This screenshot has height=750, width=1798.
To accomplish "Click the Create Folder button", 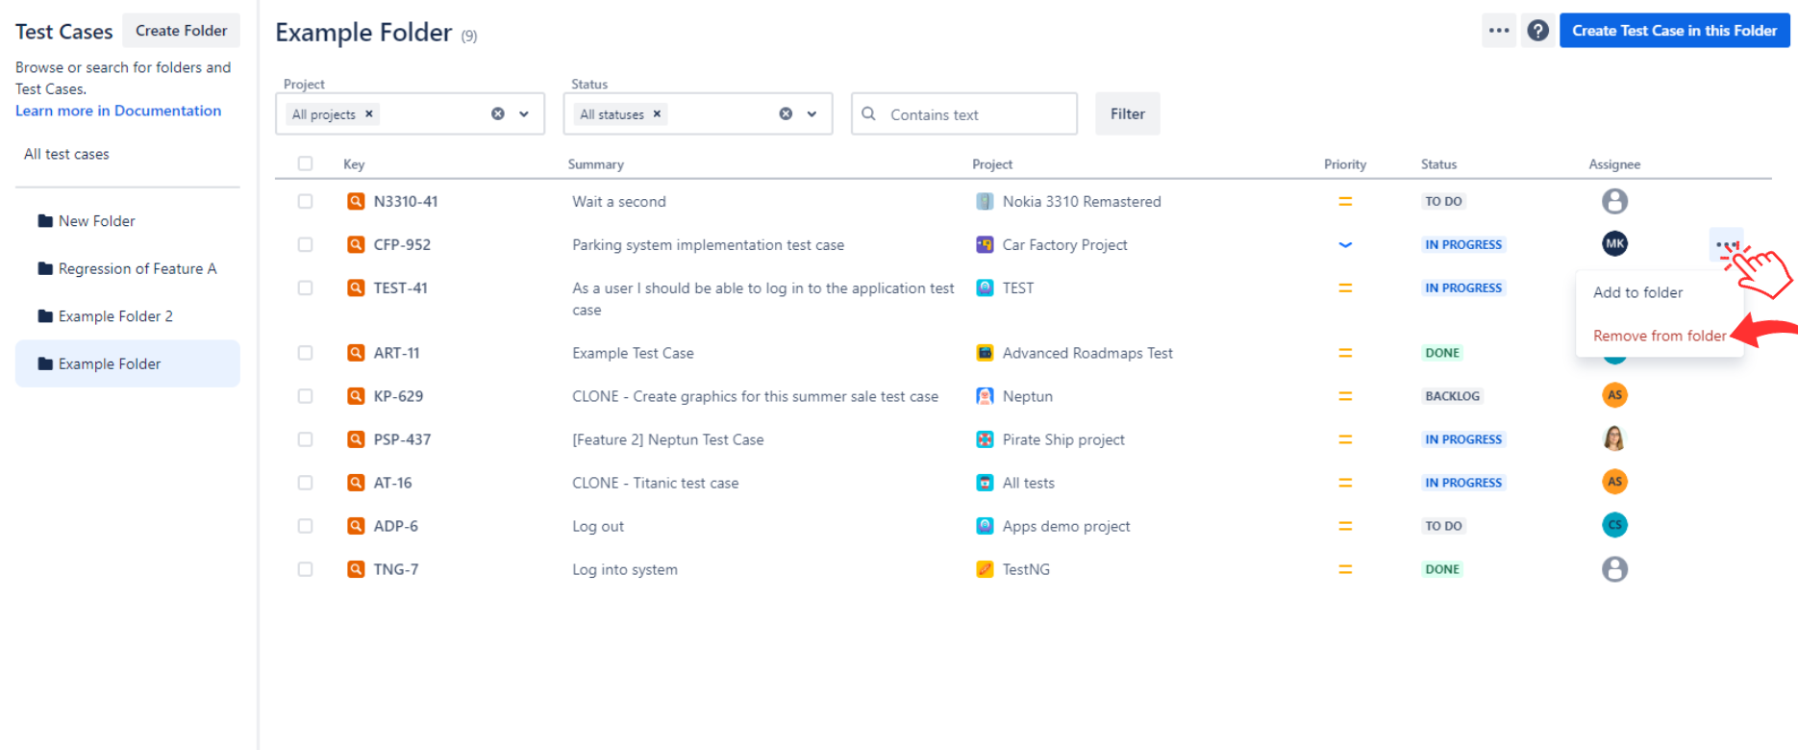I will click(182, 31).
